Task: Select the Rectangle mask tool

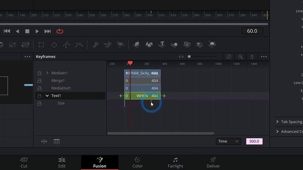Action: click(x=41, y=45)
